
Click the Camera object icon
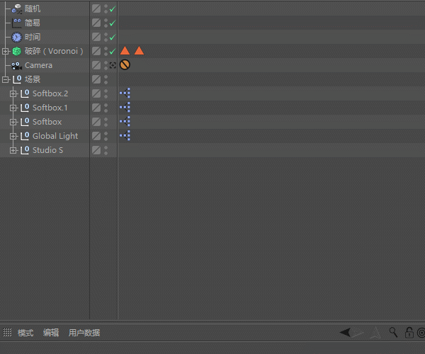pos(17,65)
